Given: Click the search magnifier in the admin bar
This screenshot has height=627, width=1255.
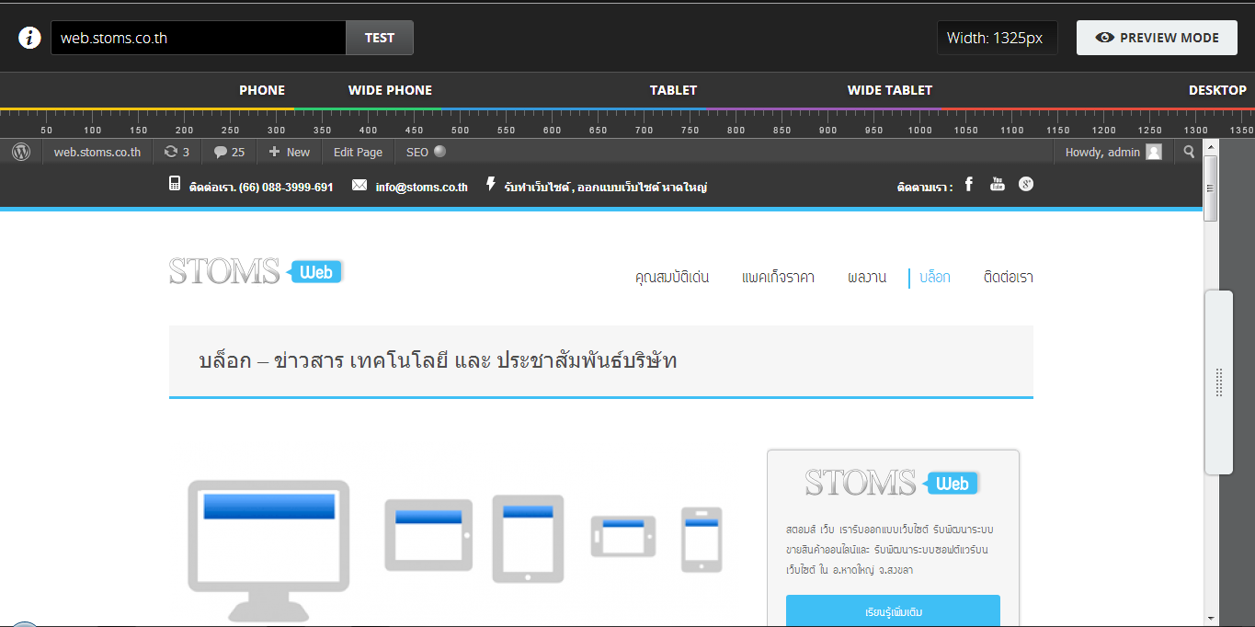Looking at the screenshot, I should click(1189, 152).
